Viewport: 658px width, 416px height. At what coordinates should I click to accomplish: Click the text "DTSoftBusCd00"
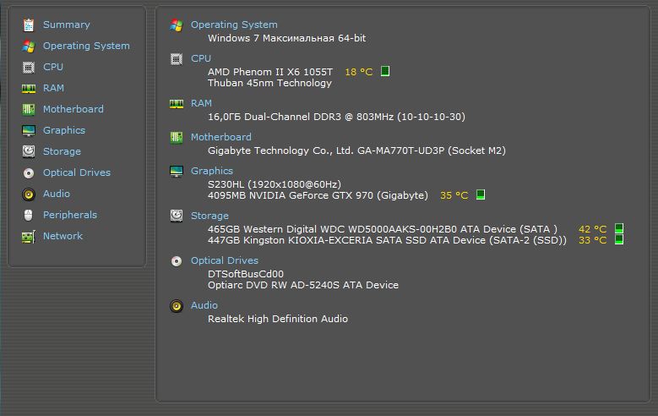[x=246, y=274]
